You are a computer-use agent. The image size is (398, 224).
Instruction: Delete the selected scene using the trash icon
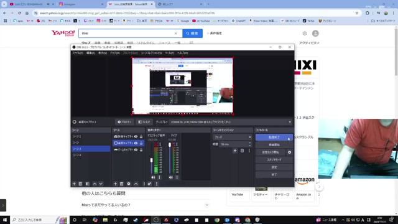[80, 184]
